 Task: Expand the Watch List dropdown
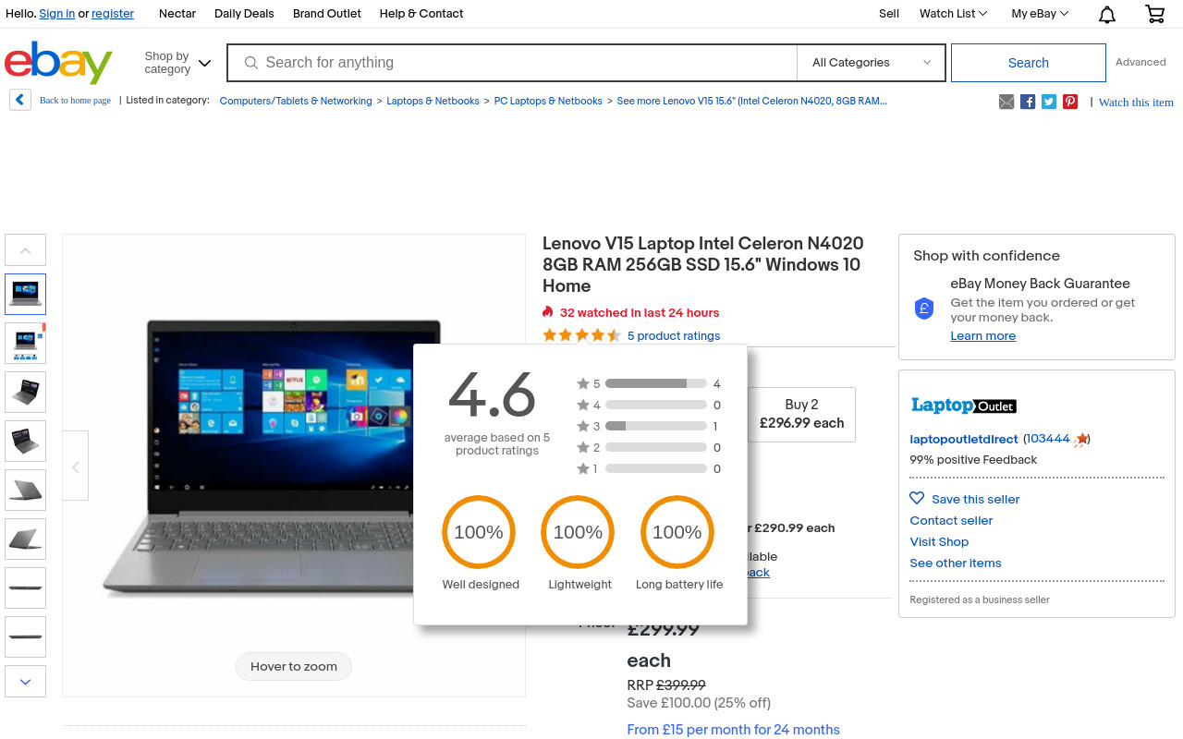tap(953, 14)
